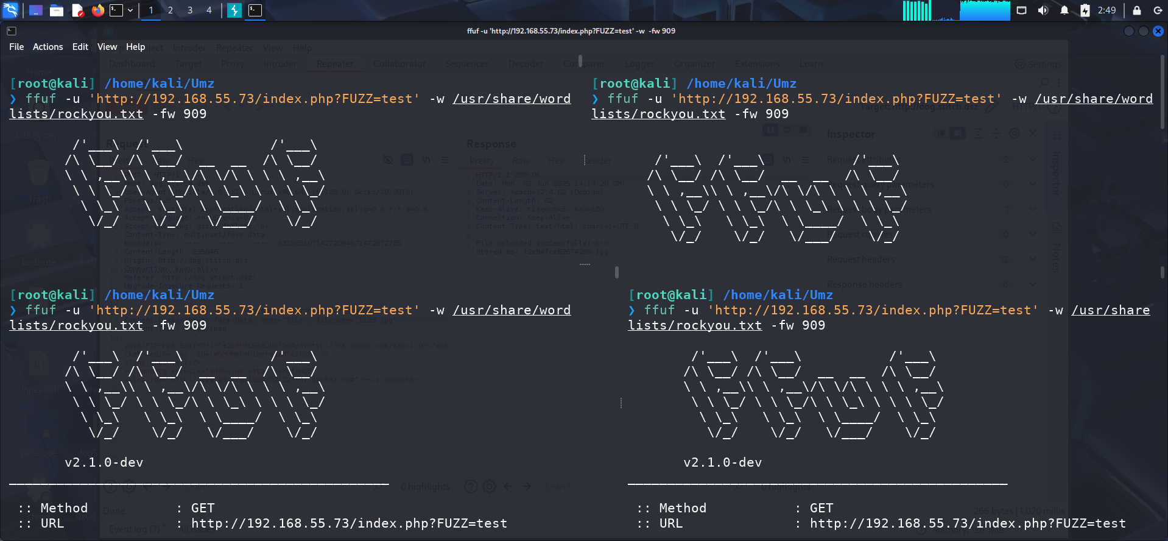Click the right pane vertical scrollbar

[1163, 93]
